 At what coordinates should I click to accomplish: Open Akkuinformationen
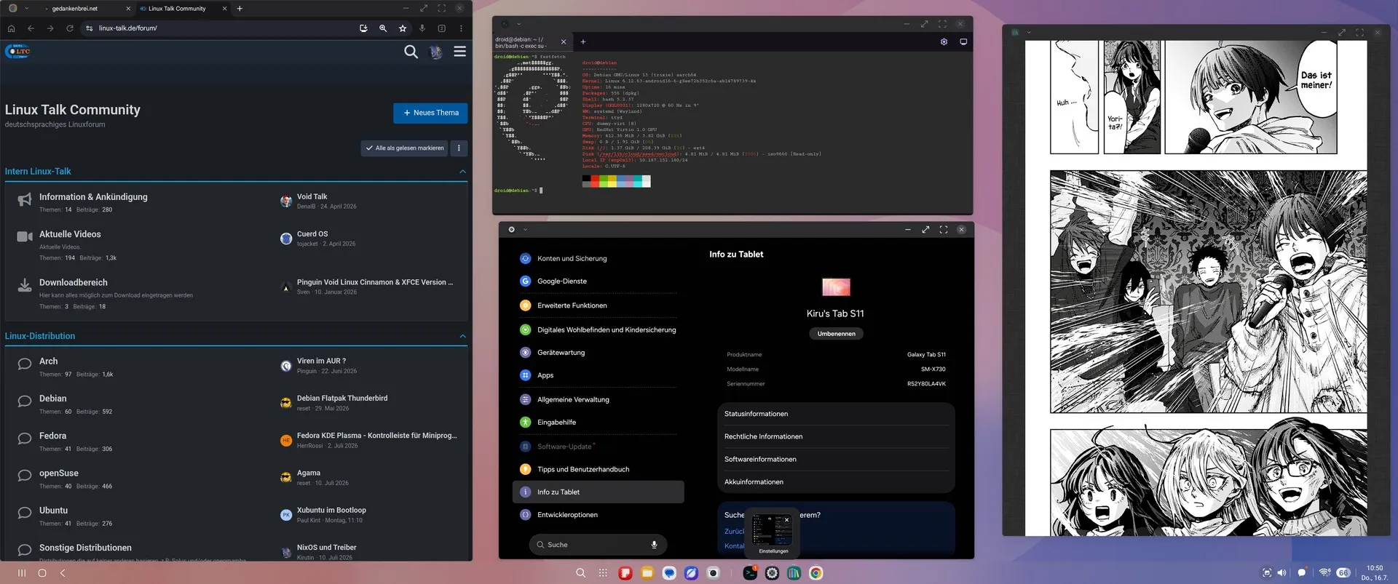click(836, 481)
